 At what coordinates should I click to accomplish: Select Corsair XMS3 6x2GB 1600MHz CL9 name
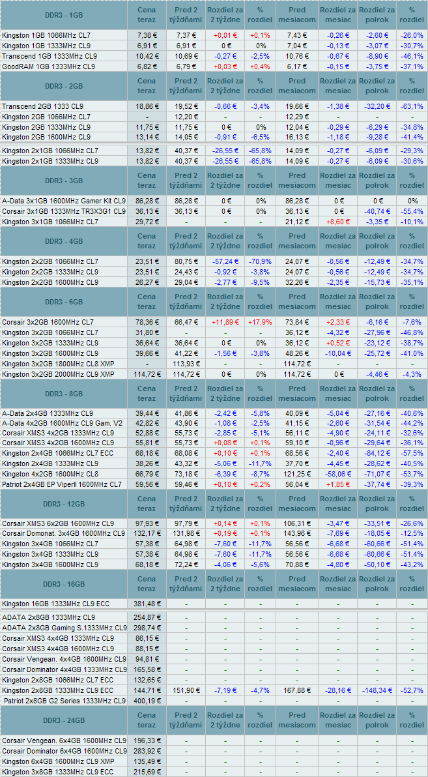point(58,524)
